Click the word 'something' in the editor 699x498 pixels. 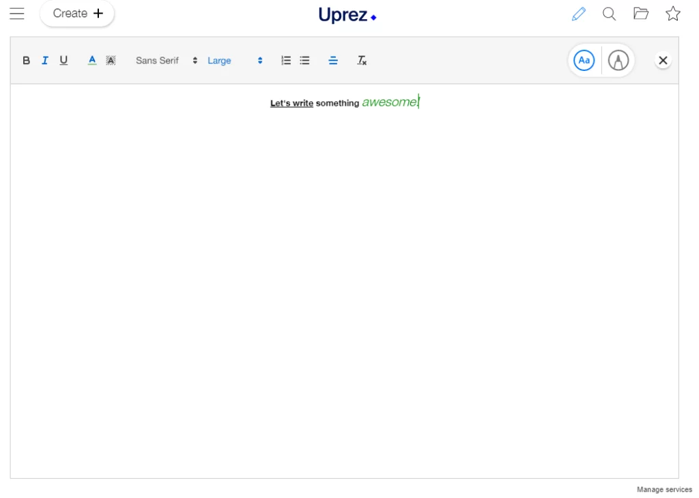(337, 103)
